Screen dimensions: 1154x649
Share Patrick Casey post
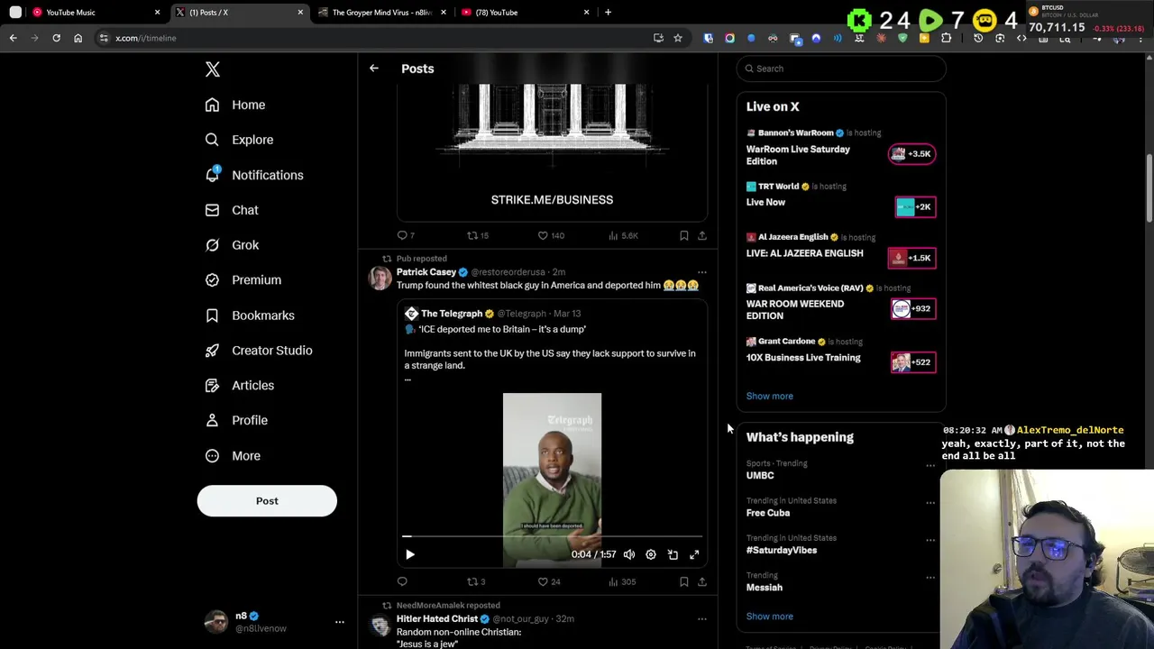pos(702,581)
